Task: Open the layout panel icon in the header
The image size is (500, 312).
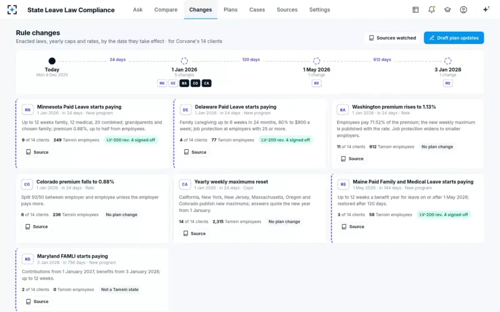Action: click(415, 10)
